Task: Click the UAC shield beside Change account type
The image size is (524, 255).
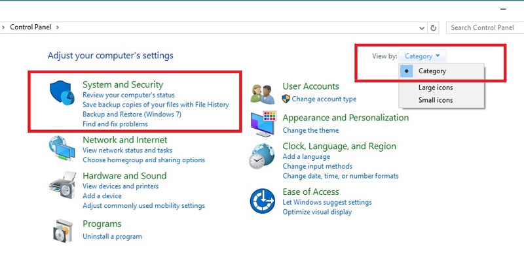Action: (x=286, y=99)
